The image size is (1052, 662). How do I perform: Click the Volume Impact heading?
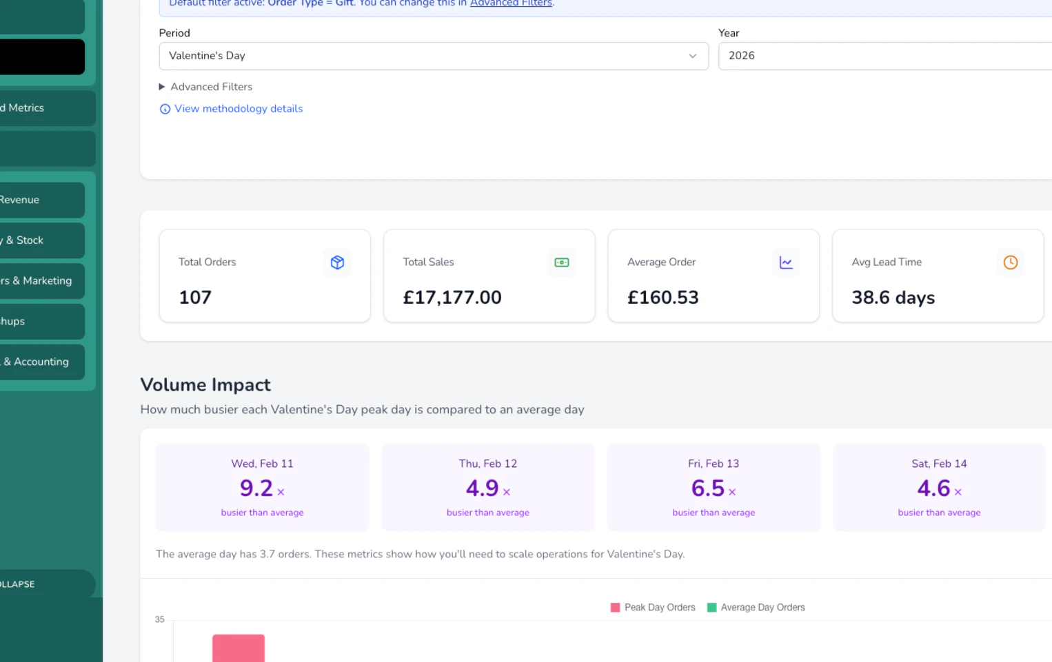coord(205,384)
